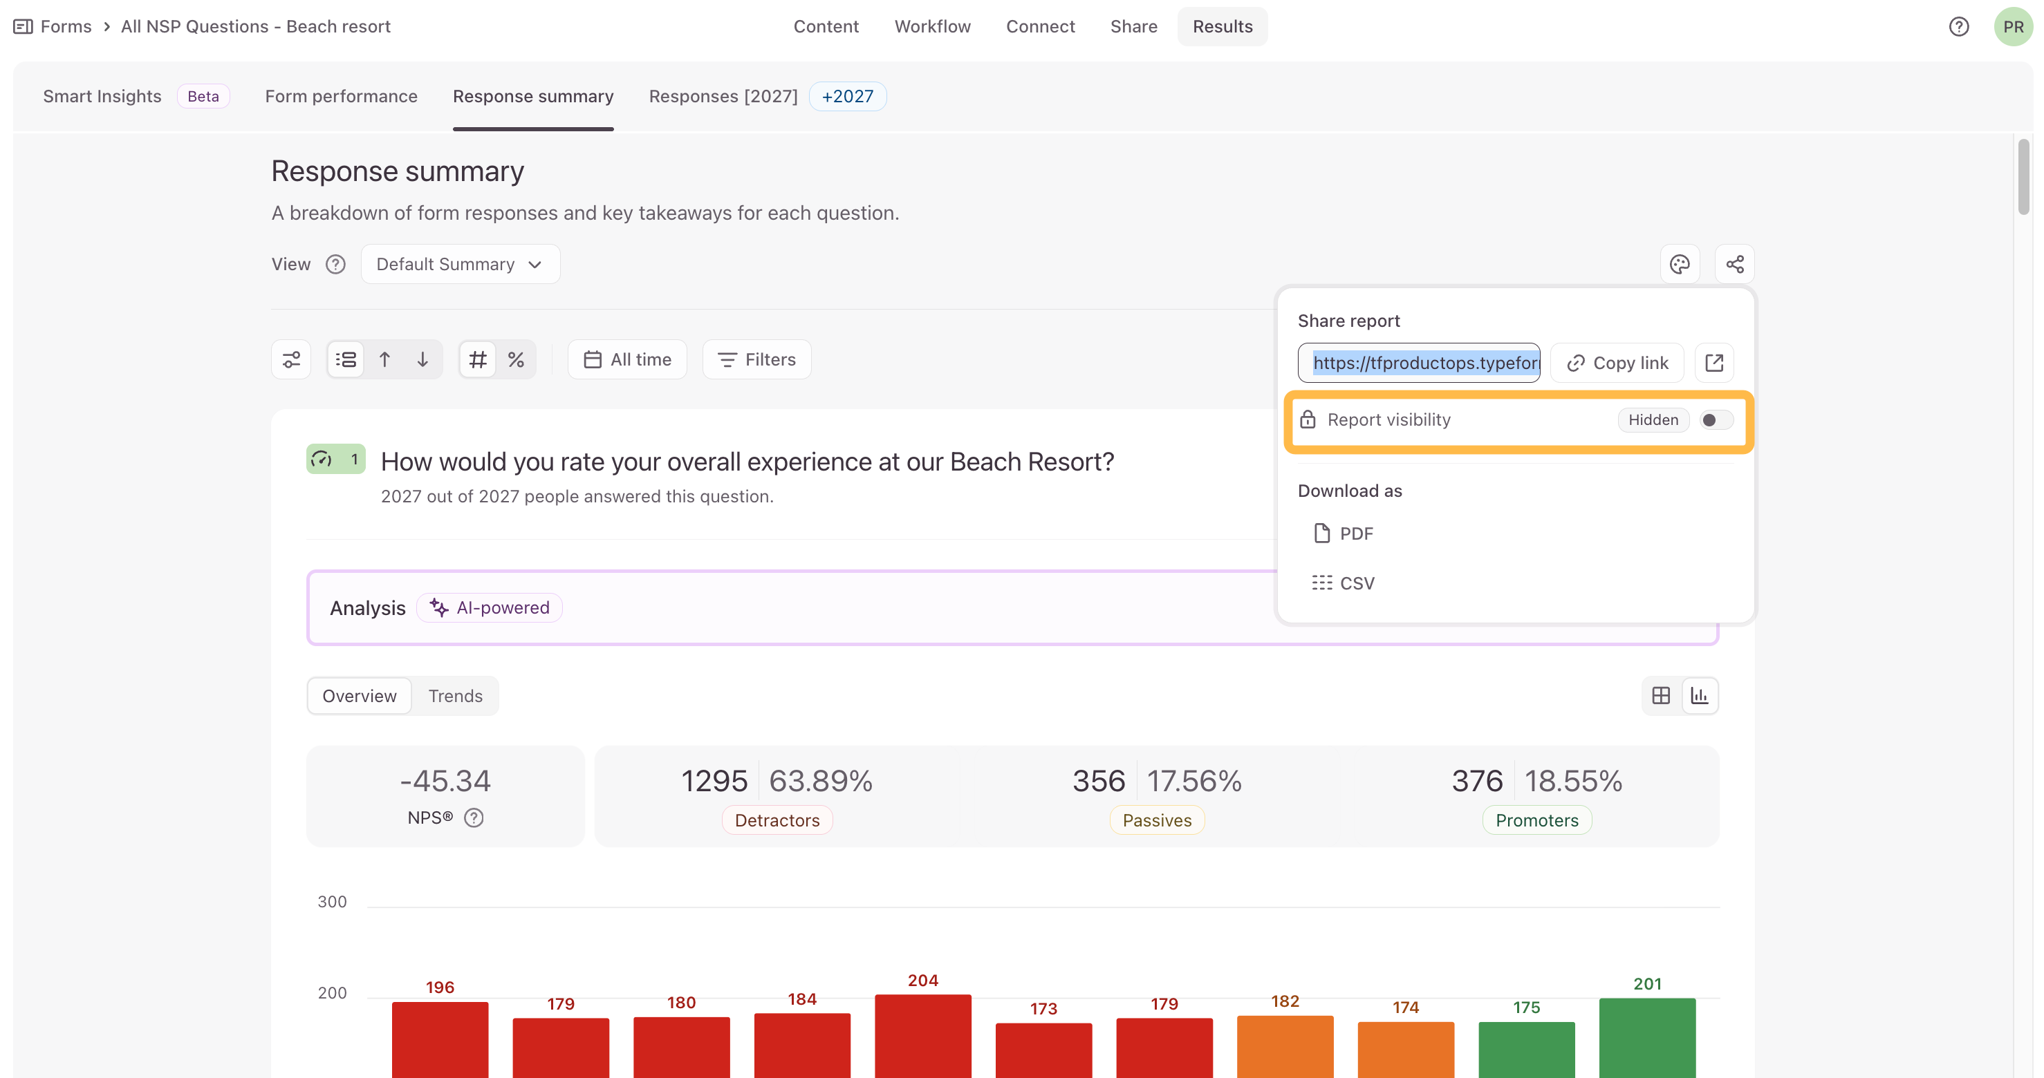Sort questions ascending with up arrow
The image size is (2044, 1078).
385,359
